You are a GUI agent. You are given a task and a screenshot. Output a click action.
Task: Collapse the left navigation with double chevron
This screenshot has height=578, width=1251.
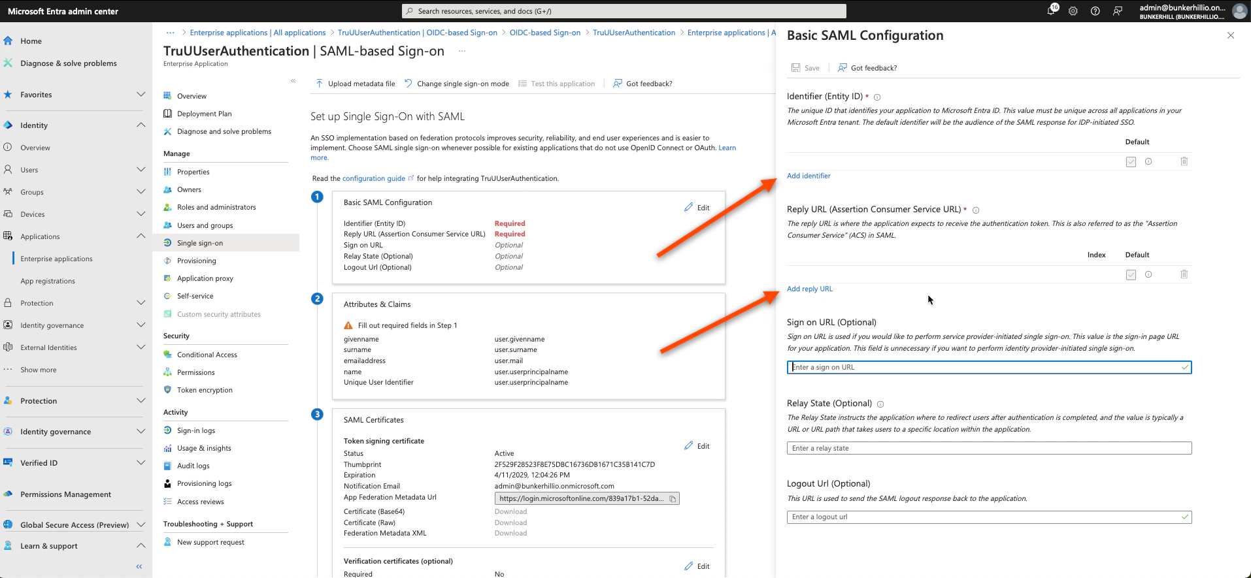click(x=139, y=566)
